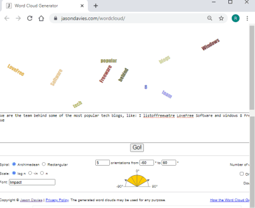255x208 pixels.
Task: Close the Word Cloud Generator tab
Action: coord(82,6)
